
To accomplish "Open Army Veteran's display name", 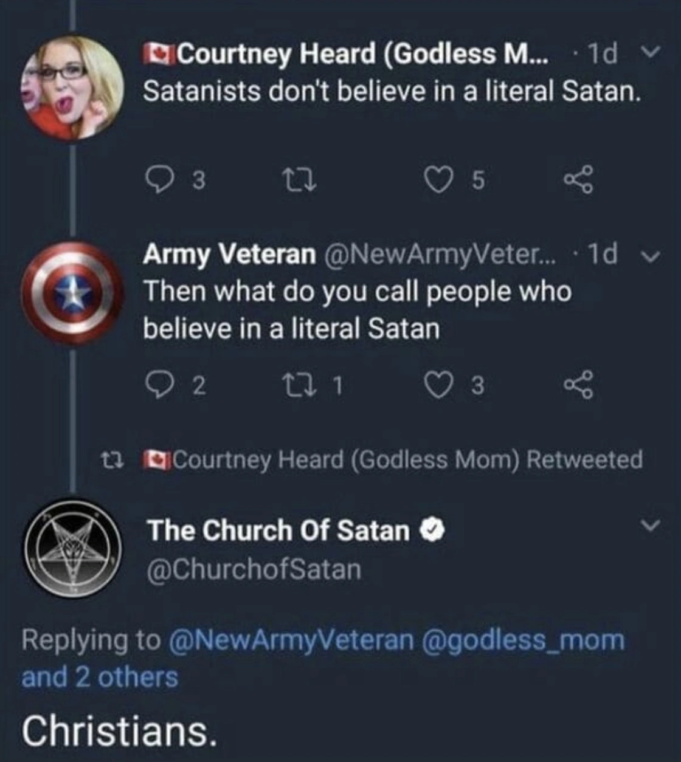I will point(229,254).
